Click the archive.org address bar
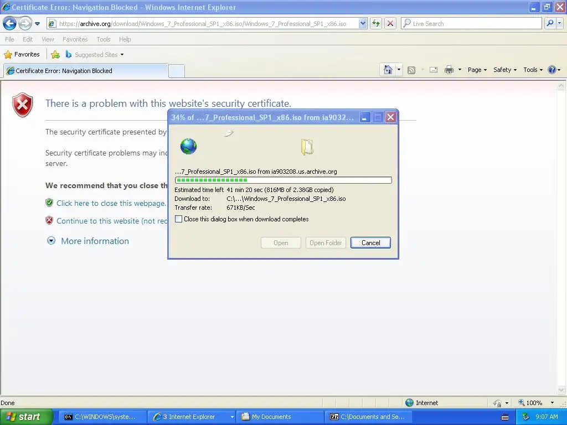 click(x=203, y=24)
